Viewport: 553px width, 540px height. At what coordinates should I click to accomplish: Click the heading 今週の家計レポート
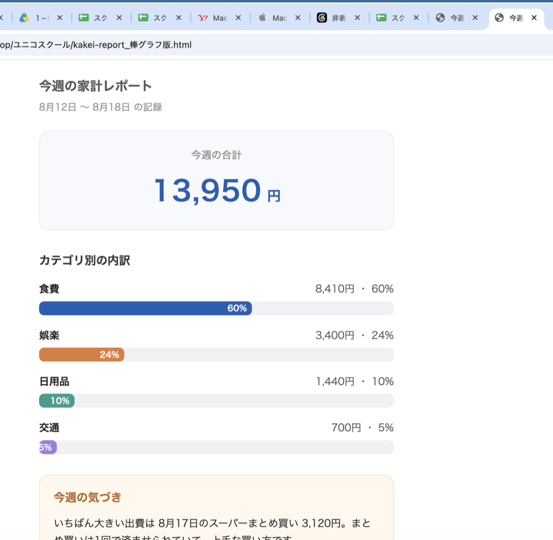click(95, 86)
